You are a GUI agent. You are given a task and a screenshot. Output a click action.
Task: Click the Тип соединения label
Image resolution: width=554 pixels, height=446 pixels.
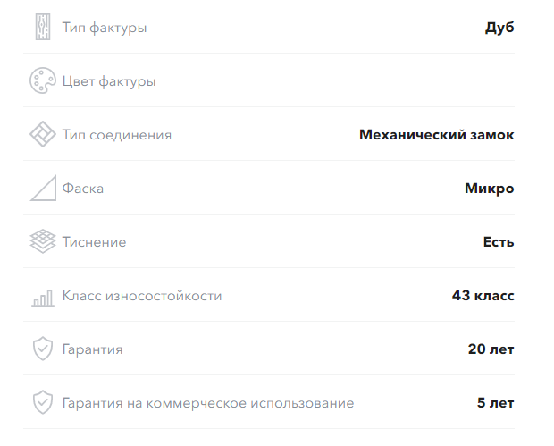pos(116,135)
